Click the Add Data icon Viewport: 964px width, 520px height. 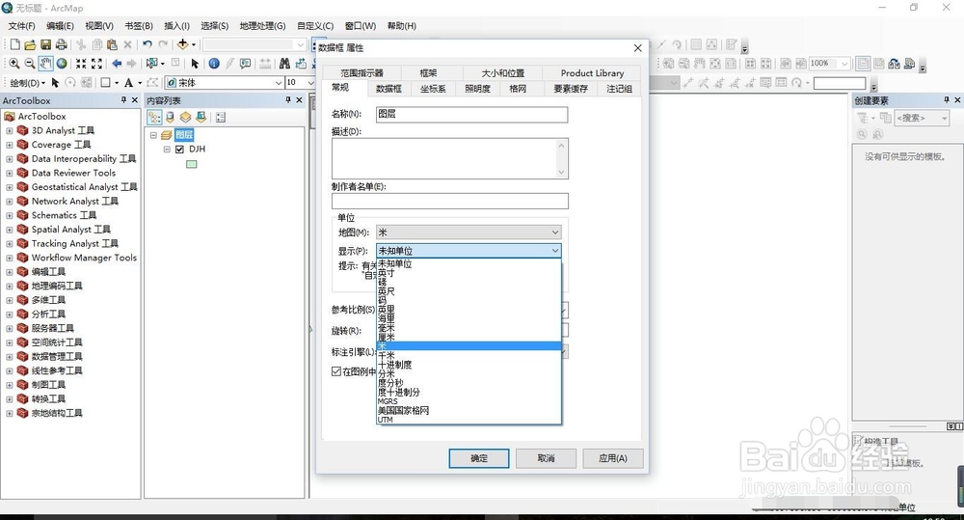click(182, 44)
